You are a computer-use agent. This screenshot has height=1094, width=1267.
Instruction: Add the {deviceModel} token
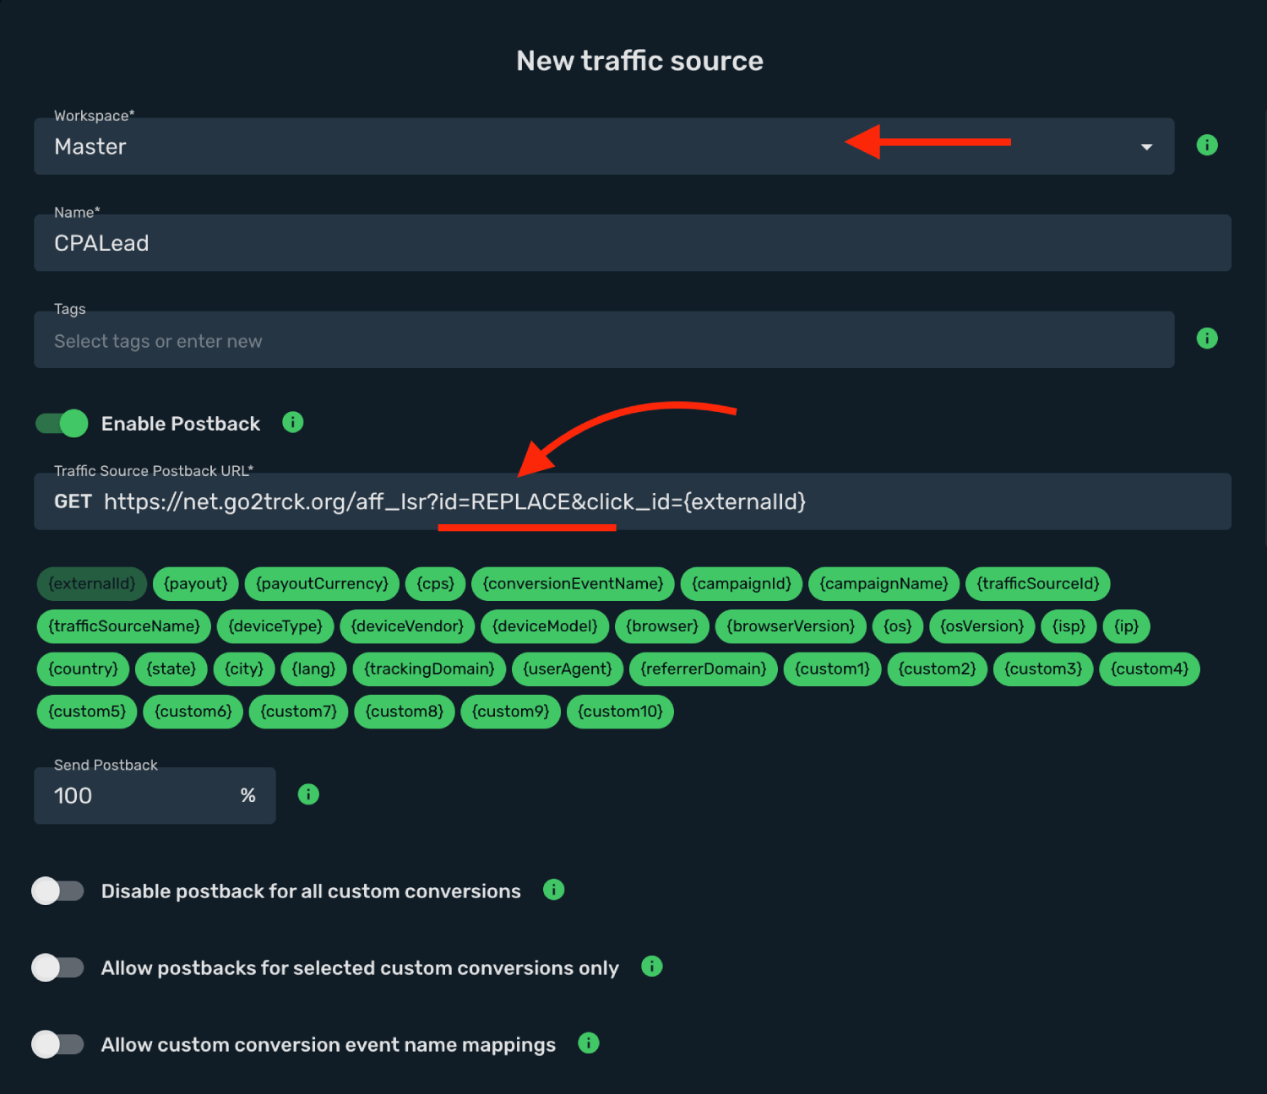(545, 626)
